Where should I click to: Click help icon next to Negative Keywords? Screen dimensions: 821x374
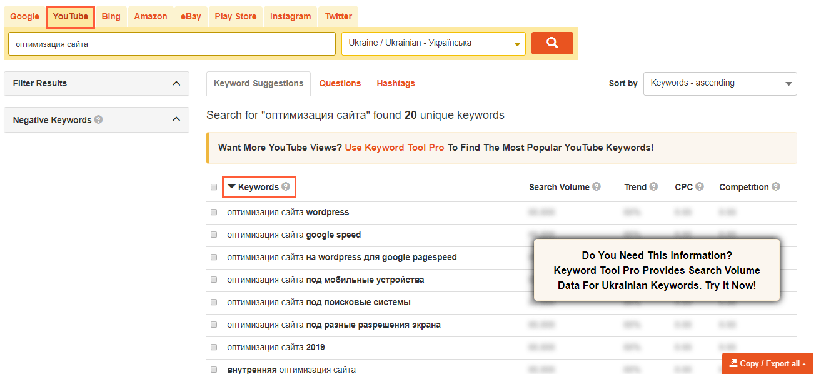click(x=99, y=120)
